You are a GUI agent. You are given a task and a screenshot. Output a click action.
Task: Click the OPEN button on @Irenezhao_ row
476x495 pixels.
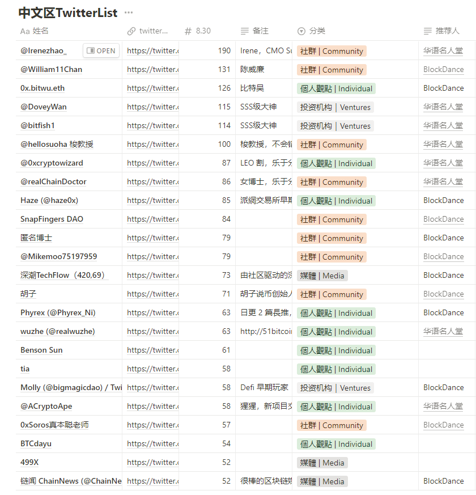point(101,51)
